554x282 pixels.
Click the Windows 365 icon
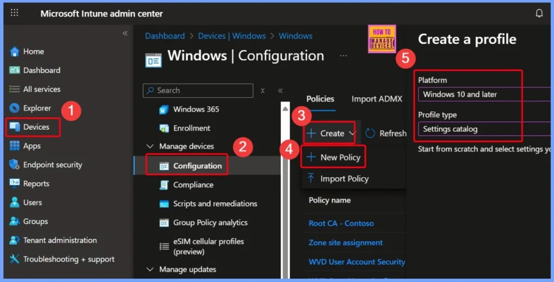tap(164, 110)
